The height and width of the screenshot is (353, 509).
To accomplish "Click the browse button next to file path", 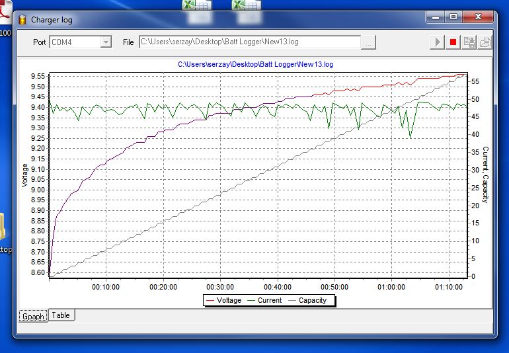I will [x=369, y=42].
